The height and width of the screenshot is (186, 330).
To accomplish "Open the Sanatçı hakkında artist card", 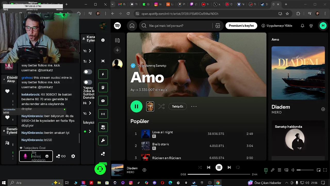I will point(298,140).
